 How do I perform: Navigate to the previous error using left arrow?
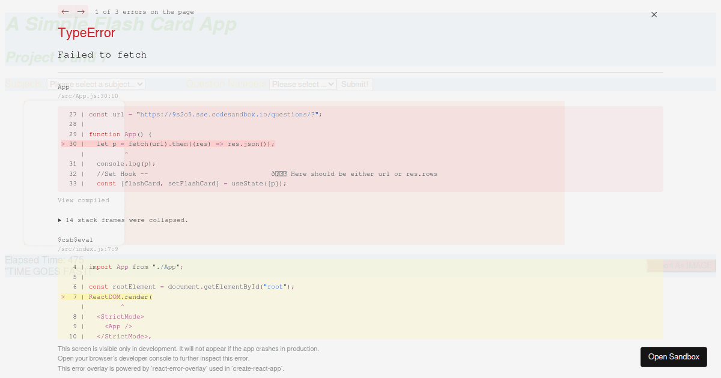click(x=65, y=11)
